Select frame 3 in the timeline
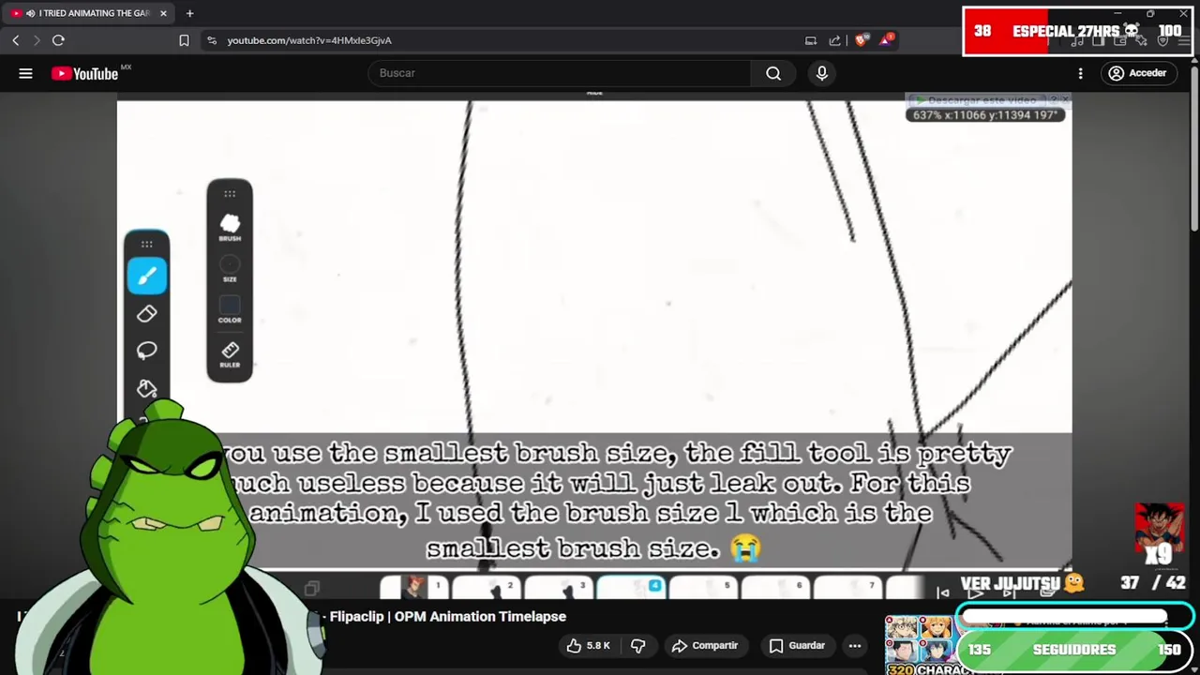1200x675 pixels. (x=558, y=588)
